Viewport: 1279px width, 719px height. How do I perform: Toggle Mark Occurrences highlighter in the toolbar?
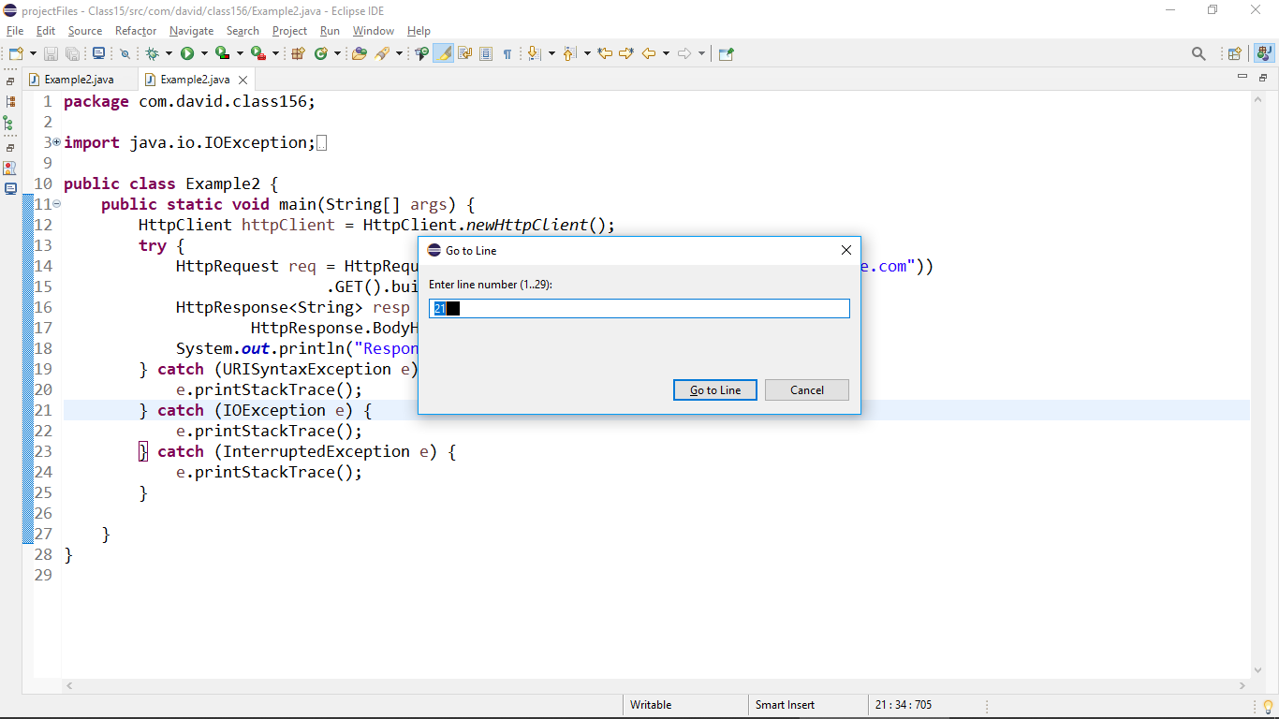tap(443, 53)
